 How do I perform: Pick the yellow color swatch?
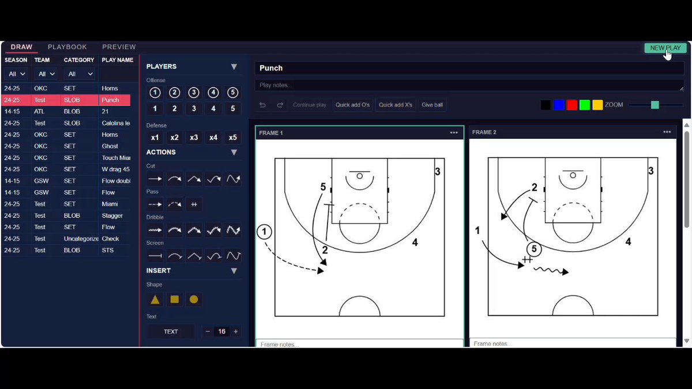[597, 105]
